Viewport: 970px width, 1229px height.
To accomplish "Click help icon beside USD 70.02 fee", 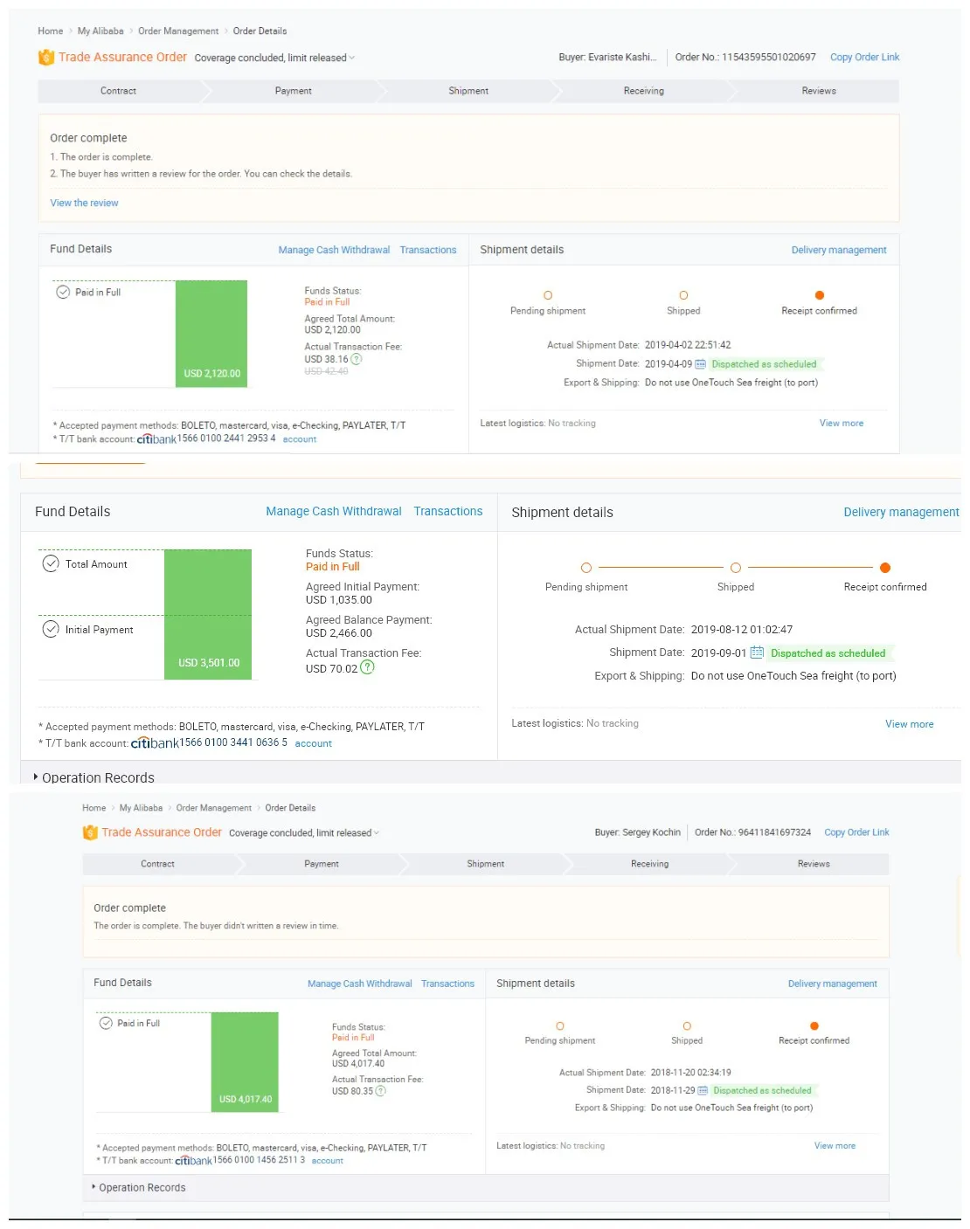I will pos(367,667).
